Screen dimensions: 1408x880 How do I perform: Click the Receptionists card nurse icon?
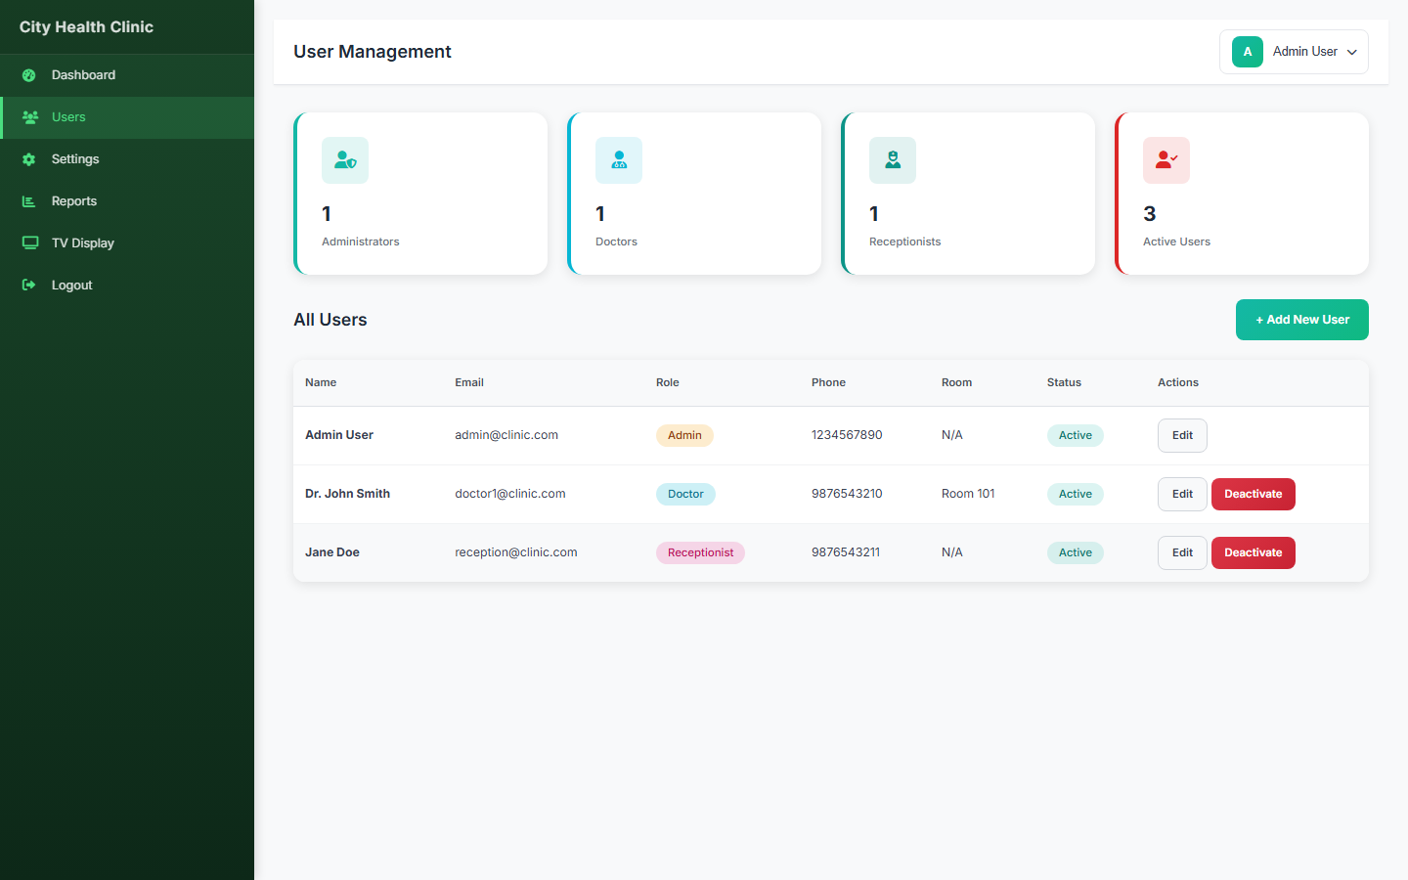click(x=893, y=160)
